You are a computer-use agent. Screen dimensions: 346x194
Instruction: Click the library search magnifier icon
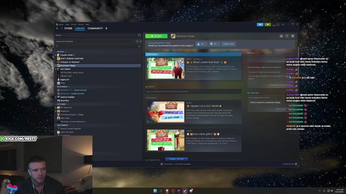coord(57,46)
